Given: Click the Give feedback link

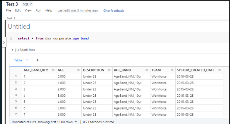Looking at the screenshot, I should (x=114, y=11).
